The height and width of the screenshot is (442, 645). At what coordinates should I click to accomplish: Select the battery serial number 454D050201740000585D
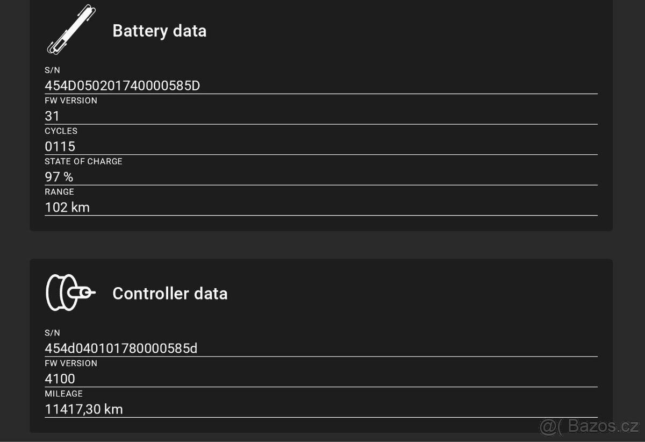click(x=123, y=85)
